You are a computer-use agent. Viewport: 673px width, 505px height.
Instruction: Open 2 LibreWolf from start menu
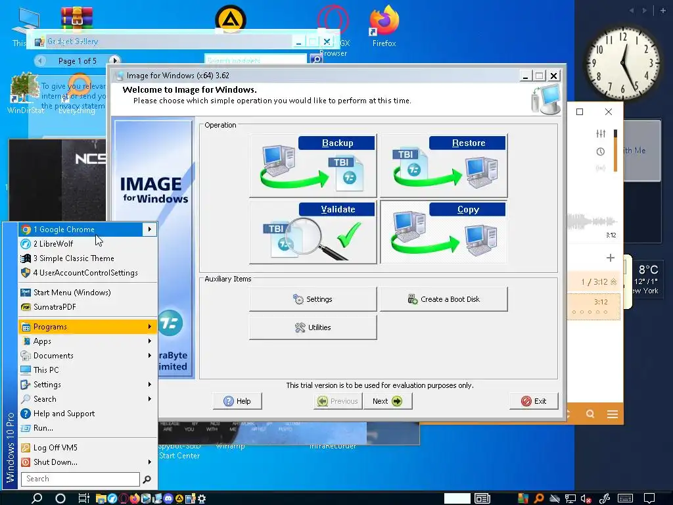point(87,244)
